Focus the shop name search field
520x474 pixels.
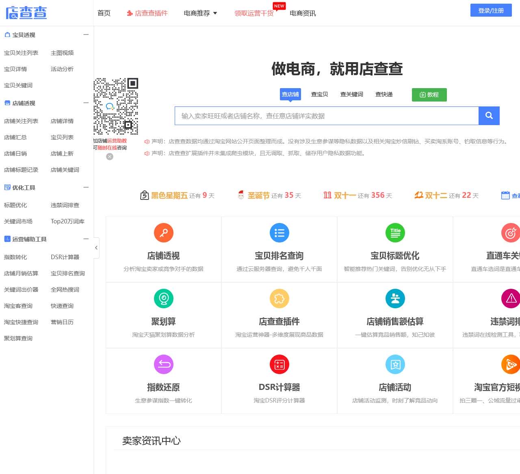click(327, 116)
